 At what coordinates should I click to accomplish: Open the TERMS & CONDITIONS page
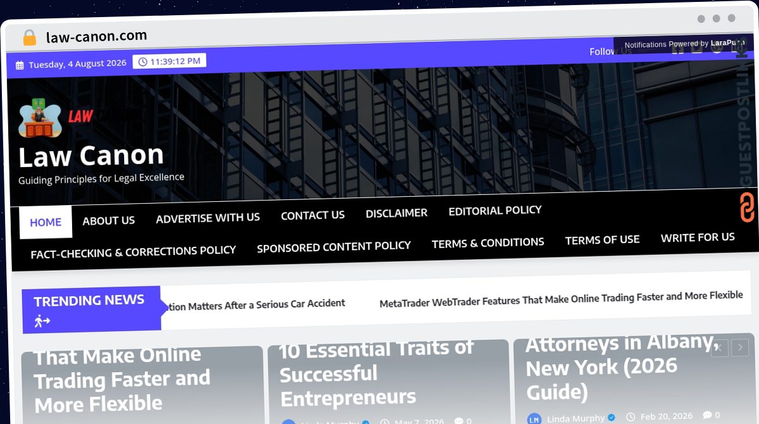point(488,242)
